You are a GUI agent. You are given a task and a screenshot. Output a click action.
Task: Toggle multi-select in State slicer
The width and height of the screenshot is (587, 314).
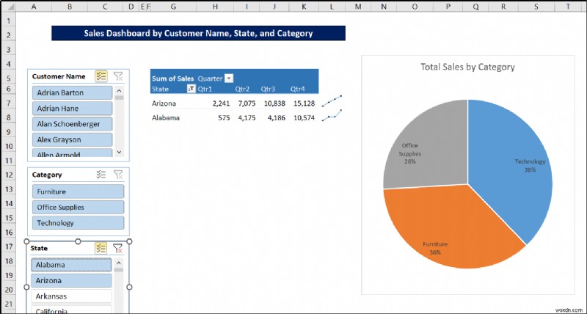101,248
